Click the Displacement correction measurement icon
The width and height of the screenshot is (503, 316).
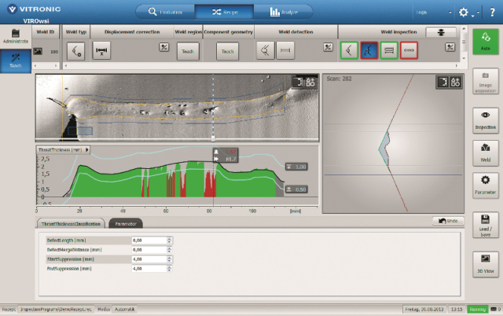point(101,51)
